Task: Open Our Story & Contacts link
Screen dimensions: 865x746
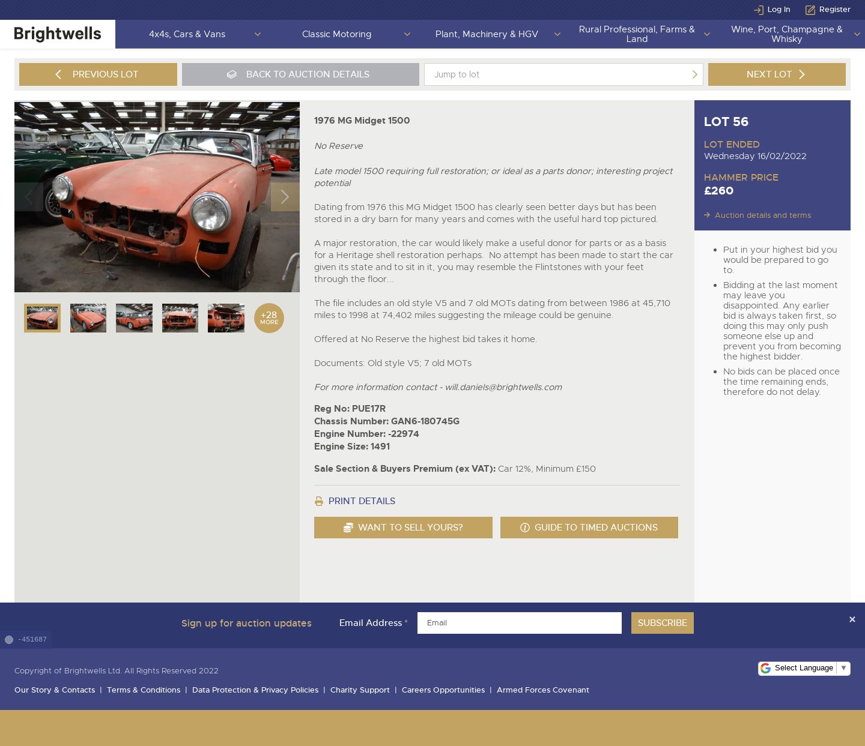Action: pyautogui.click(x=55, y=690)
